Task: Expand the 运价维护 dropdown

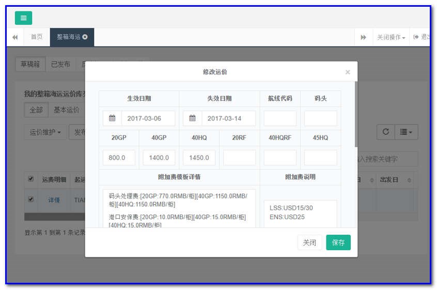Action: 45,132
